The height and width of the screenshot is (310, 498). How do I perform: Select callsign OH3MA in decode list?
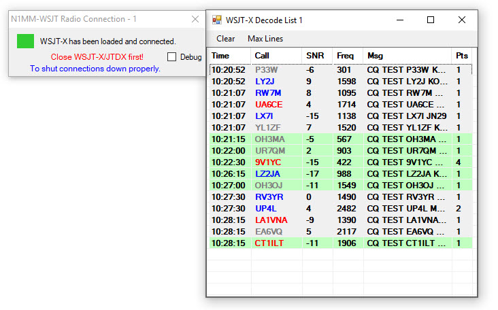pos(269,139)
